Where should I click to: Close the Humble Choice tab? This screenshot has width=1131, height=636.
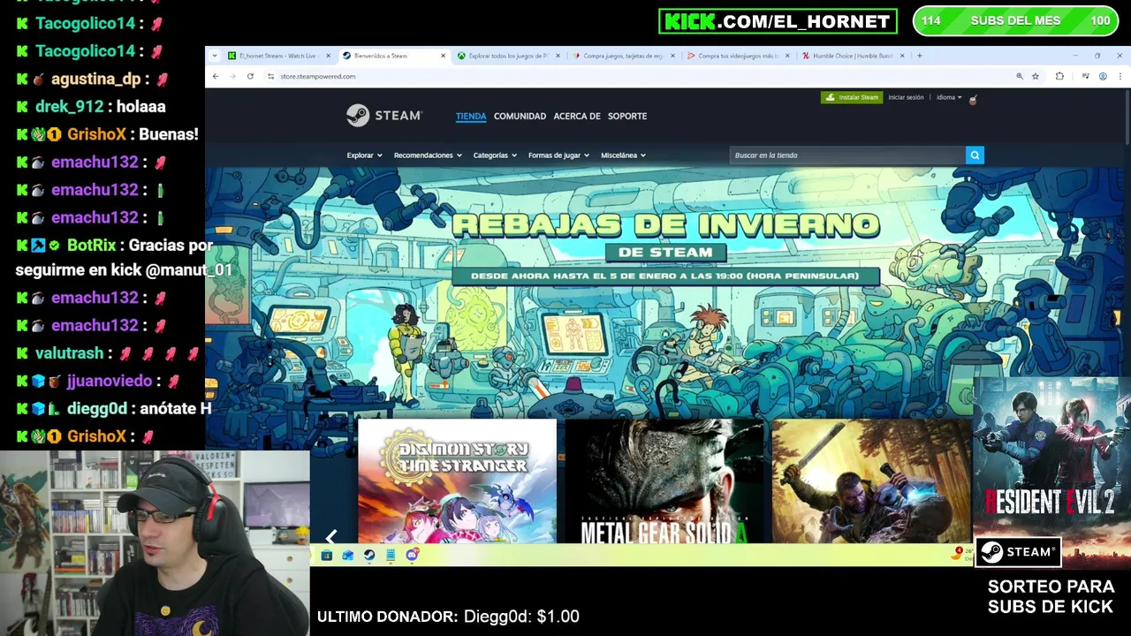[x=902, y=56]
